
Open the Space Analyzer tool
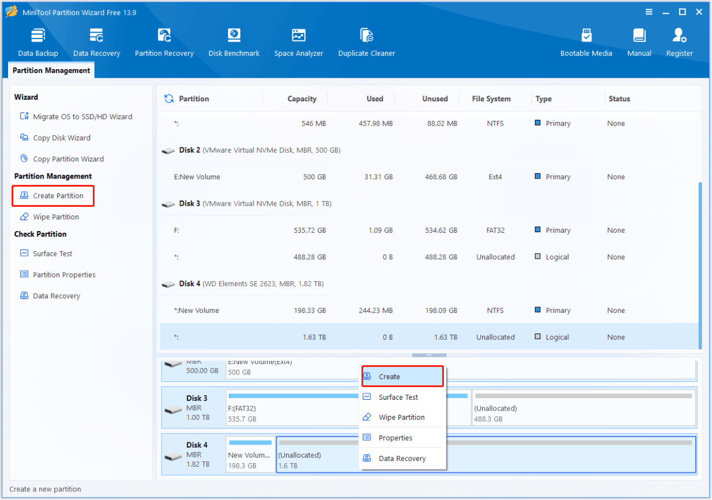(299, 42)
